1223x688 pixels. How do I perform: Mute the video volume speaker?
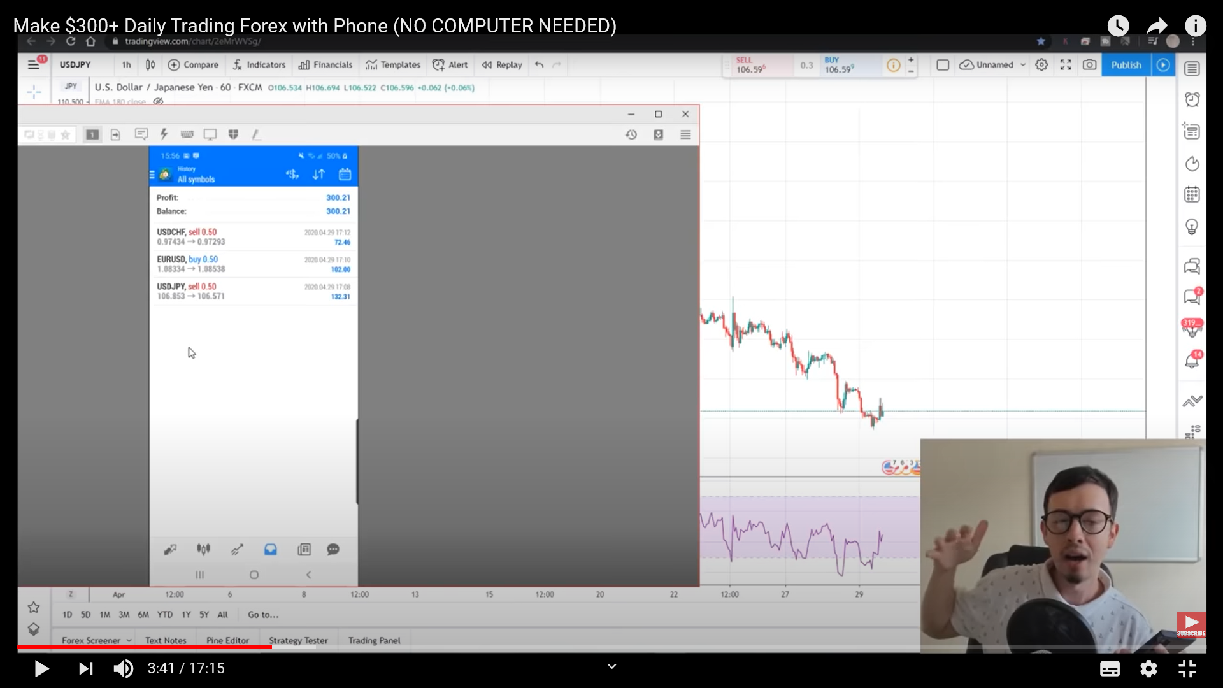click(x=123, y=669)
